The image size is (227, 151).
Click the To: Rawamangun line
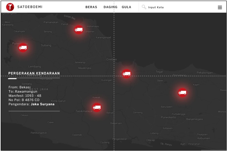pos(23,91)
